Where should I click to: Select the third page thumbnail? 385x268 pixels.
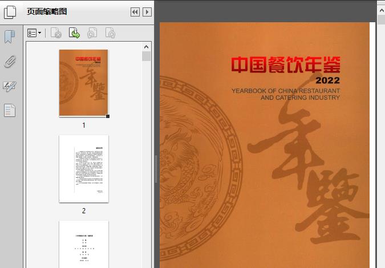84,244
